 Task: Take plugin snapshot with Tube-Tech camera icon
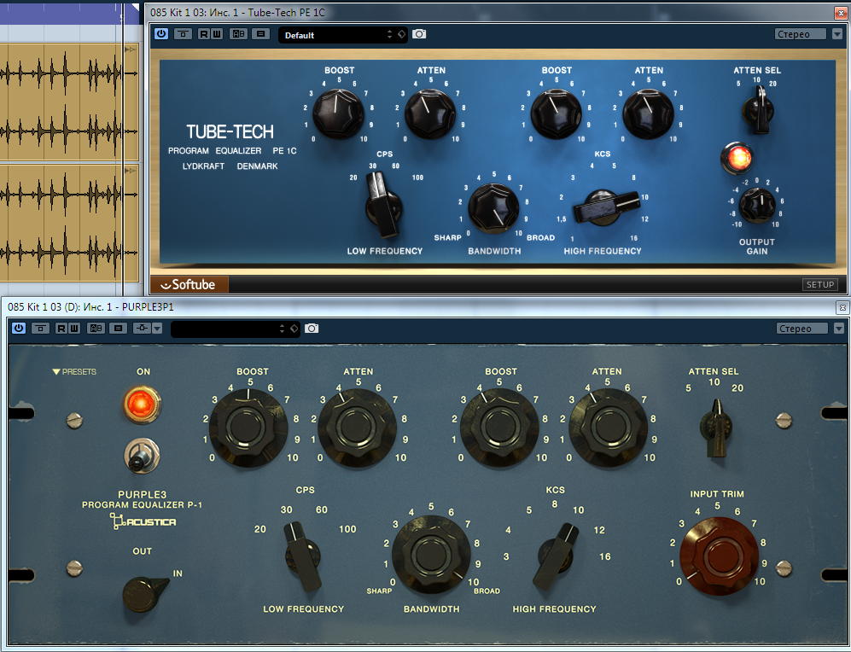(x=419, y=34)
